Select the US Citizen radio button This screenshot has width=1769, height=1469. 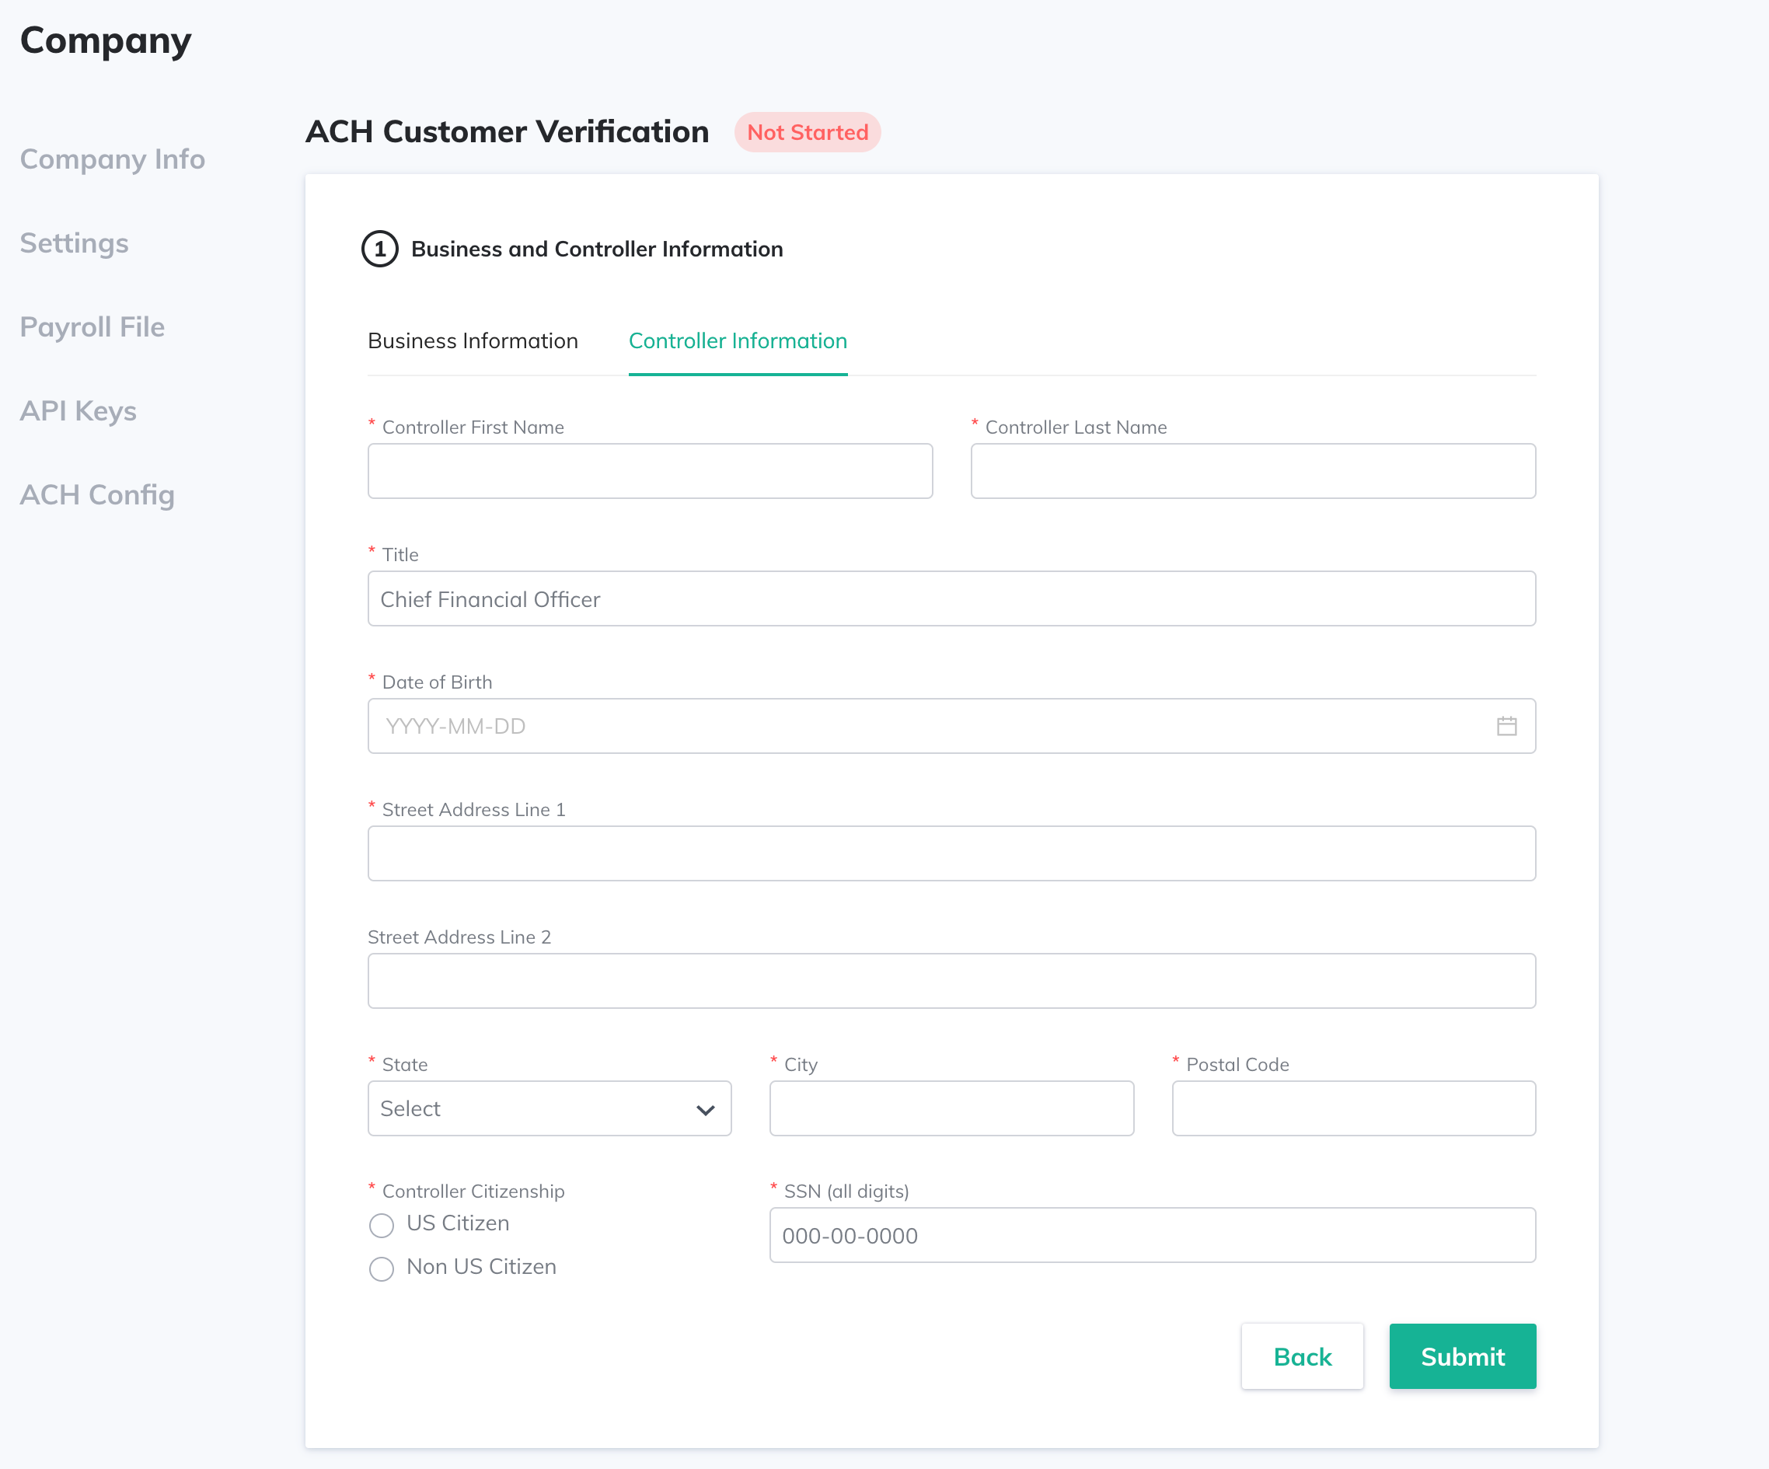(x=382, y=1225)
